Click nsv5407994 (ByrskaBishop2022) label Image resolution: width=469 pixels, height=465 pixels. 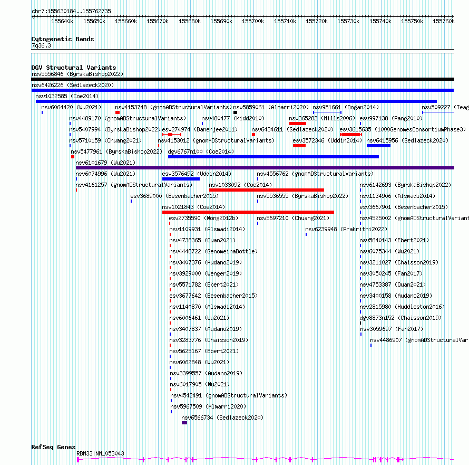pos(115,129)
